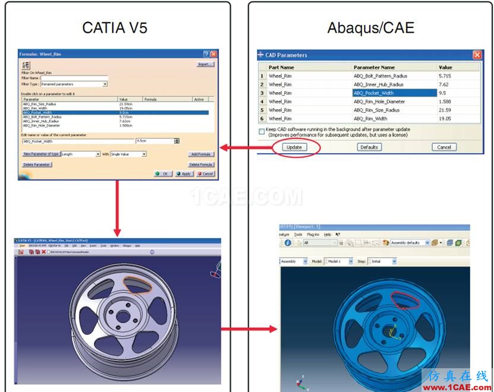This screenshot has height=392, width=494.
Task: Click the second red gear icon in CATIA toolbar
Action: [x=38, y=252]
